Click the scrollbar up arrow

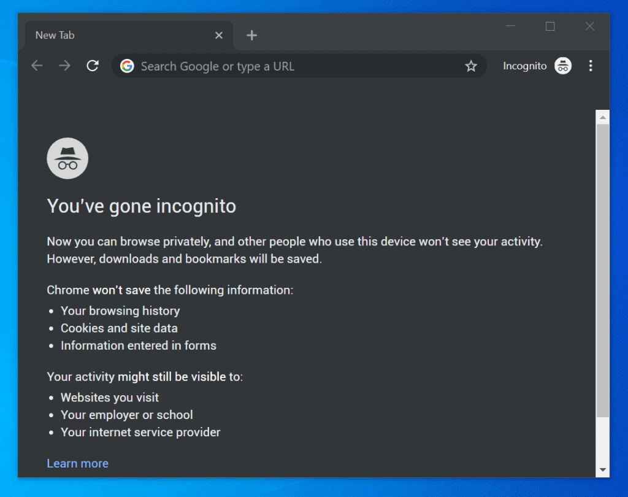click(602, 117)
